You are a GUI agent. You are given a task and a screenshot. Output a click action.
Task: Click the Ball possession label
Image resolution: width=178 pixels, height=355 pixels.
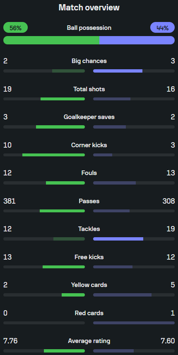click(89, 28)
